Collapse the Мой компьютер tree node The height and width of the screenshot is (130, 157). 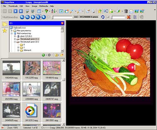click(12, 33)
